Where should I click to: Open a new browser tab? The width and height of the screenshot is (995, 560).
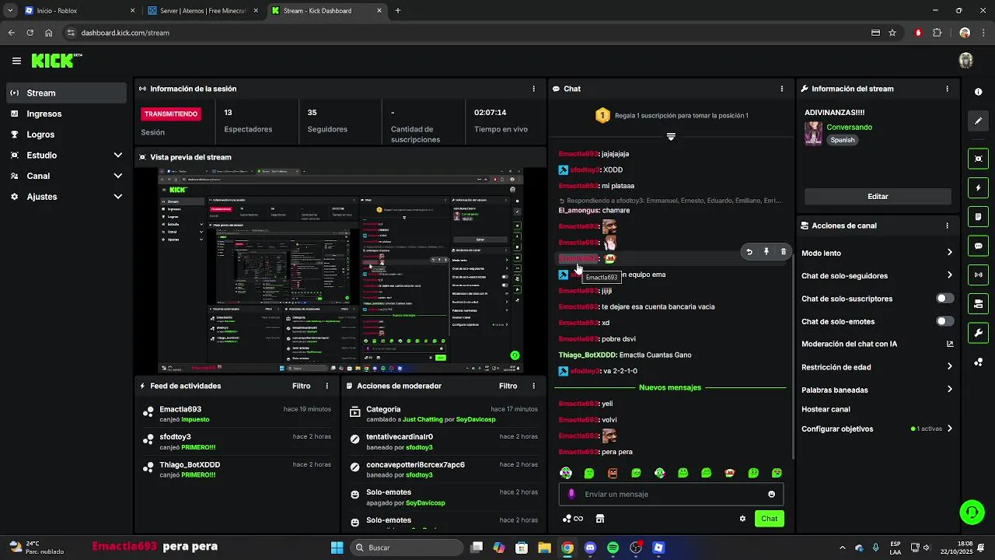coord(398,11)
